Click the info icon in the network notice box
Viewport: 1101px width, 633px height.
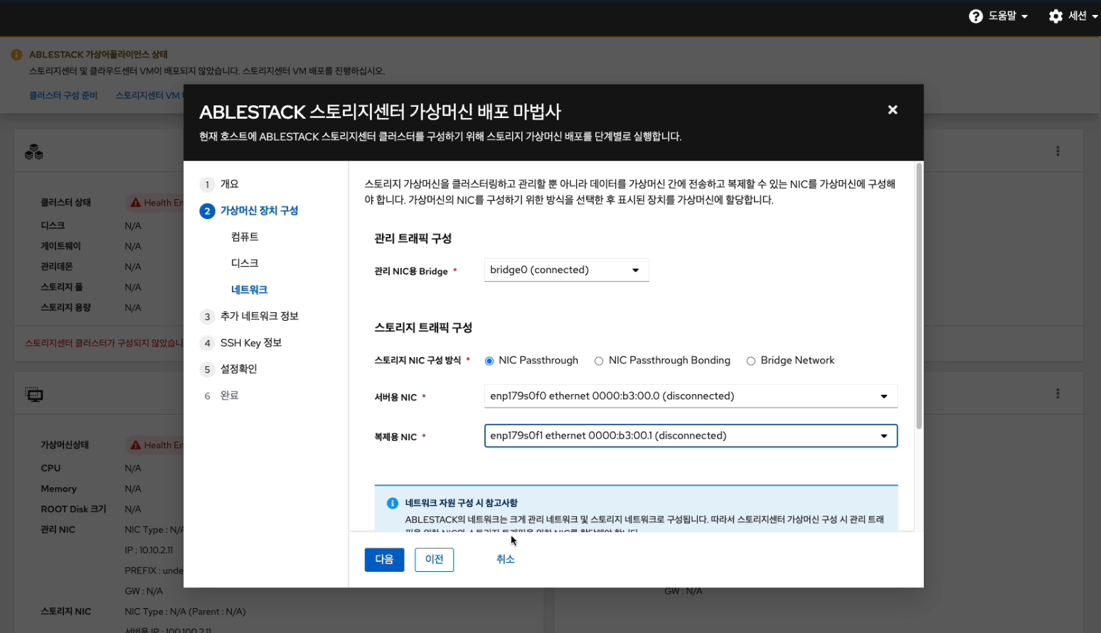coord(392,503)
